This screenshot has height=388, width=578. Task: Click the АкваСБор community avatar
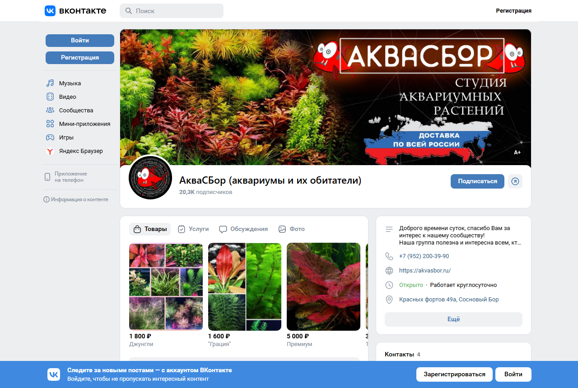(x=150, y=178)
